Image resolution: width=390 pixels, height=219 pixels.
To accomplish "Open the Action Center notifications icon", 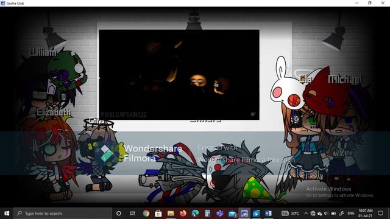I will point(380,214).
